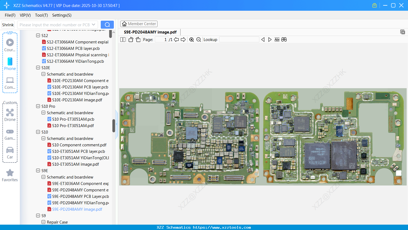The width and height of the screenshot is (408, 230).
Task: Open the model number dropdown arrow
Action: pyautogui.click(x=93, y=25)
